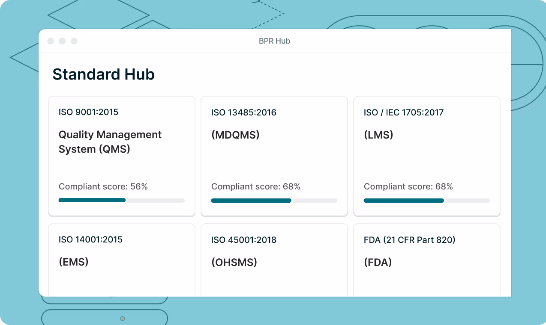546x325 pixels.
Task: Click the BPR Hub window title
Action: [x=274, y=41]
